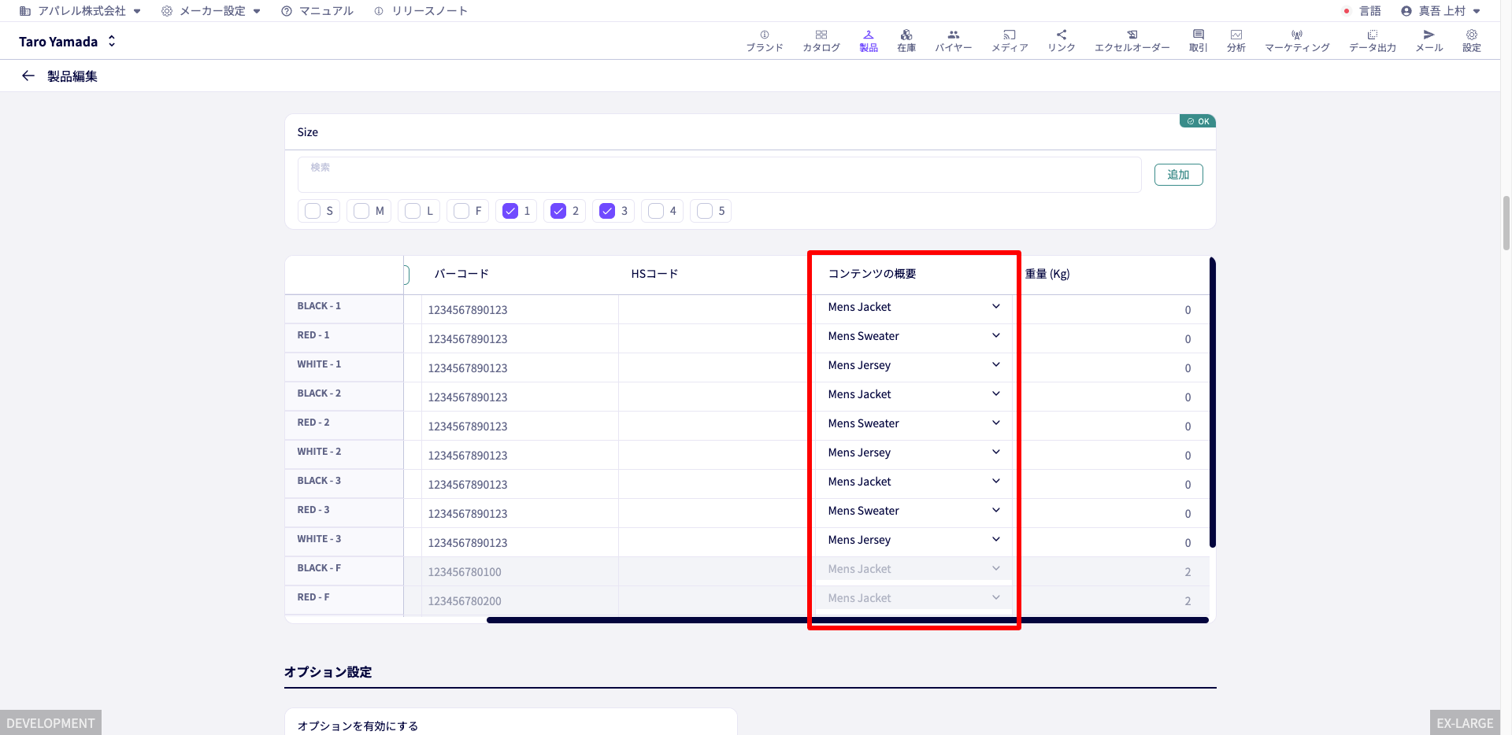Open the メール mail page
This screenshot has height=735, width=1512.
[x=1429, y=41]
